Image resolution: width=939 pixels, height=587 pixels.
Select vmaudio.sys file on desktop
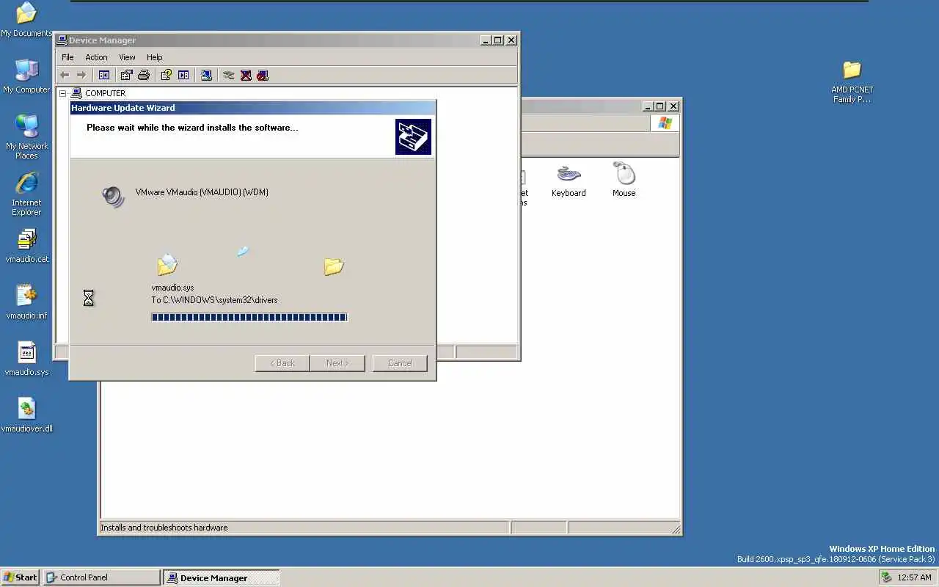26,359
